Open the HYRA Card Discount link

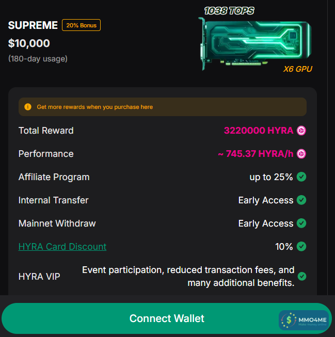62,247
